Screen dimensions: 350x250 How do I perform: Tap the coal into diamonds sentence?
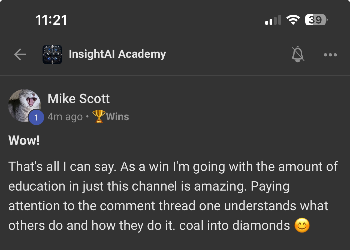pos(235,225)
